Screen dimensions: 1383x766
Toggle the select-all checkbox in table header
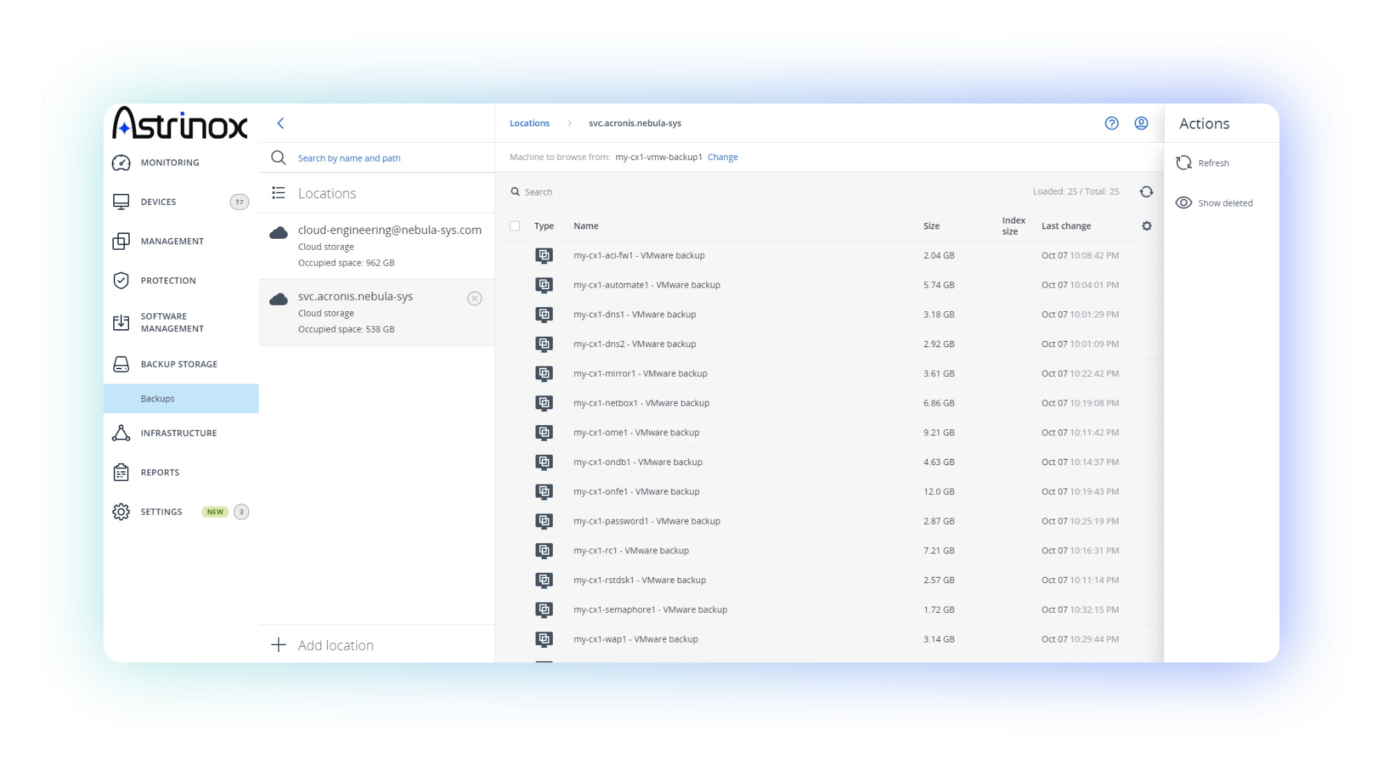click(x=515, y=226)
